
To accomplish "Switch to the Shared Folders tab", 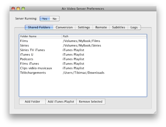I will pyautogui.click(x=39, y=27).
